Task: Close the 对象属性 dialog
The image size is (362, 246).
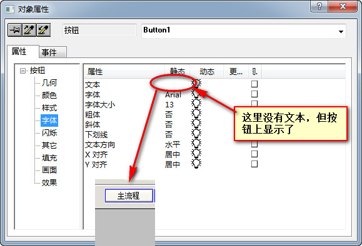Action: [x=343, y=6]
